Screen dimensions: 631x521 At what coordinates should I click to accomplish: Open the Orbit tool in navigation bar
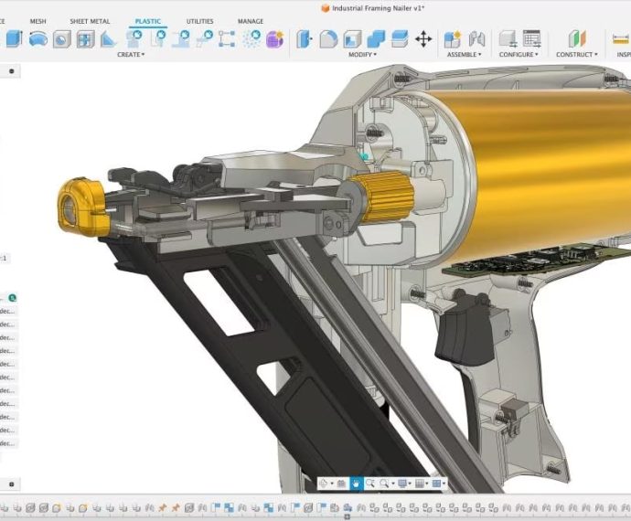pos(325,483)
